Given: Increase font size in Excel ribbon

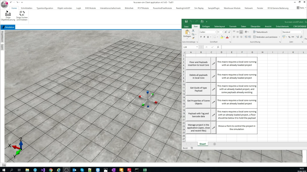Looking at the screenshot, I should tap(226, 32).
